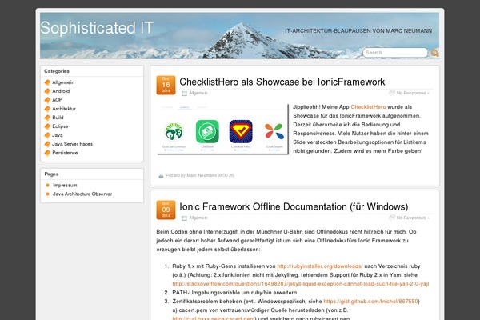The image size is (480, 320).
Task: Click the Dec 16 date badge
Action: pos(166,85)
